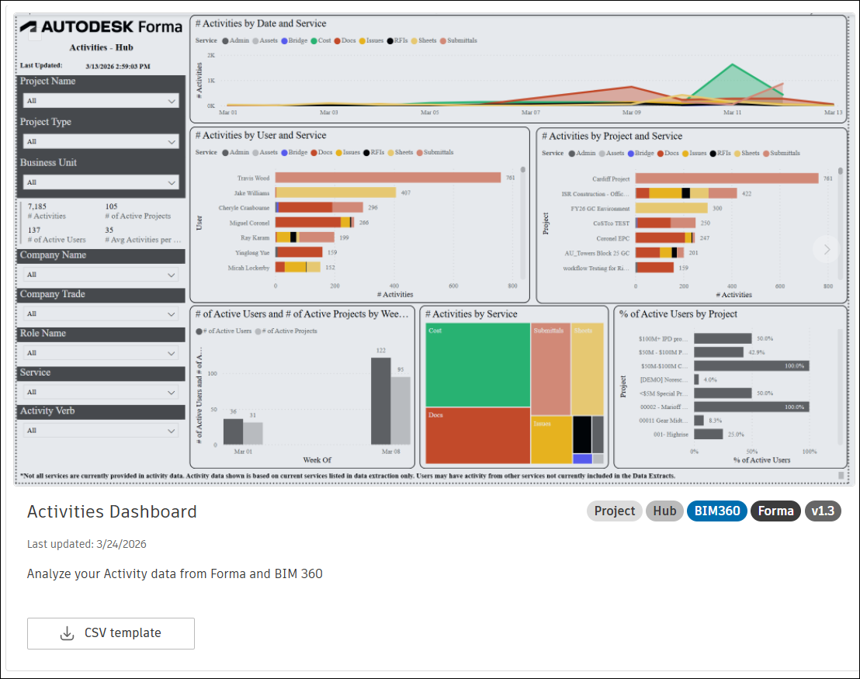
Task: Open the Company Trade dropdown
Action: click(x=101, y=314)
